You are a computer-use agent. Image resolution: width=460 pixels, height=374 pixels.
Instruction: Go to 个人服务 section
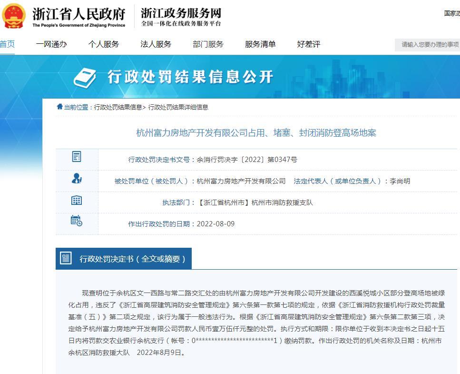pyautogui.click(x=104, y=44)
